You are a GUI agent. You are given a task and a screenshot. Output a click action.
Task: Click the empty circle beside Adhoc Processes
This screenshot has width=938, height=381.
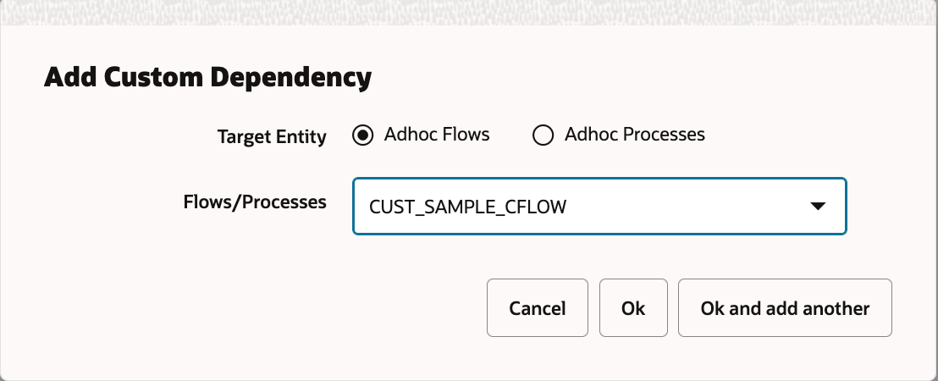click(x=543, y=135)
